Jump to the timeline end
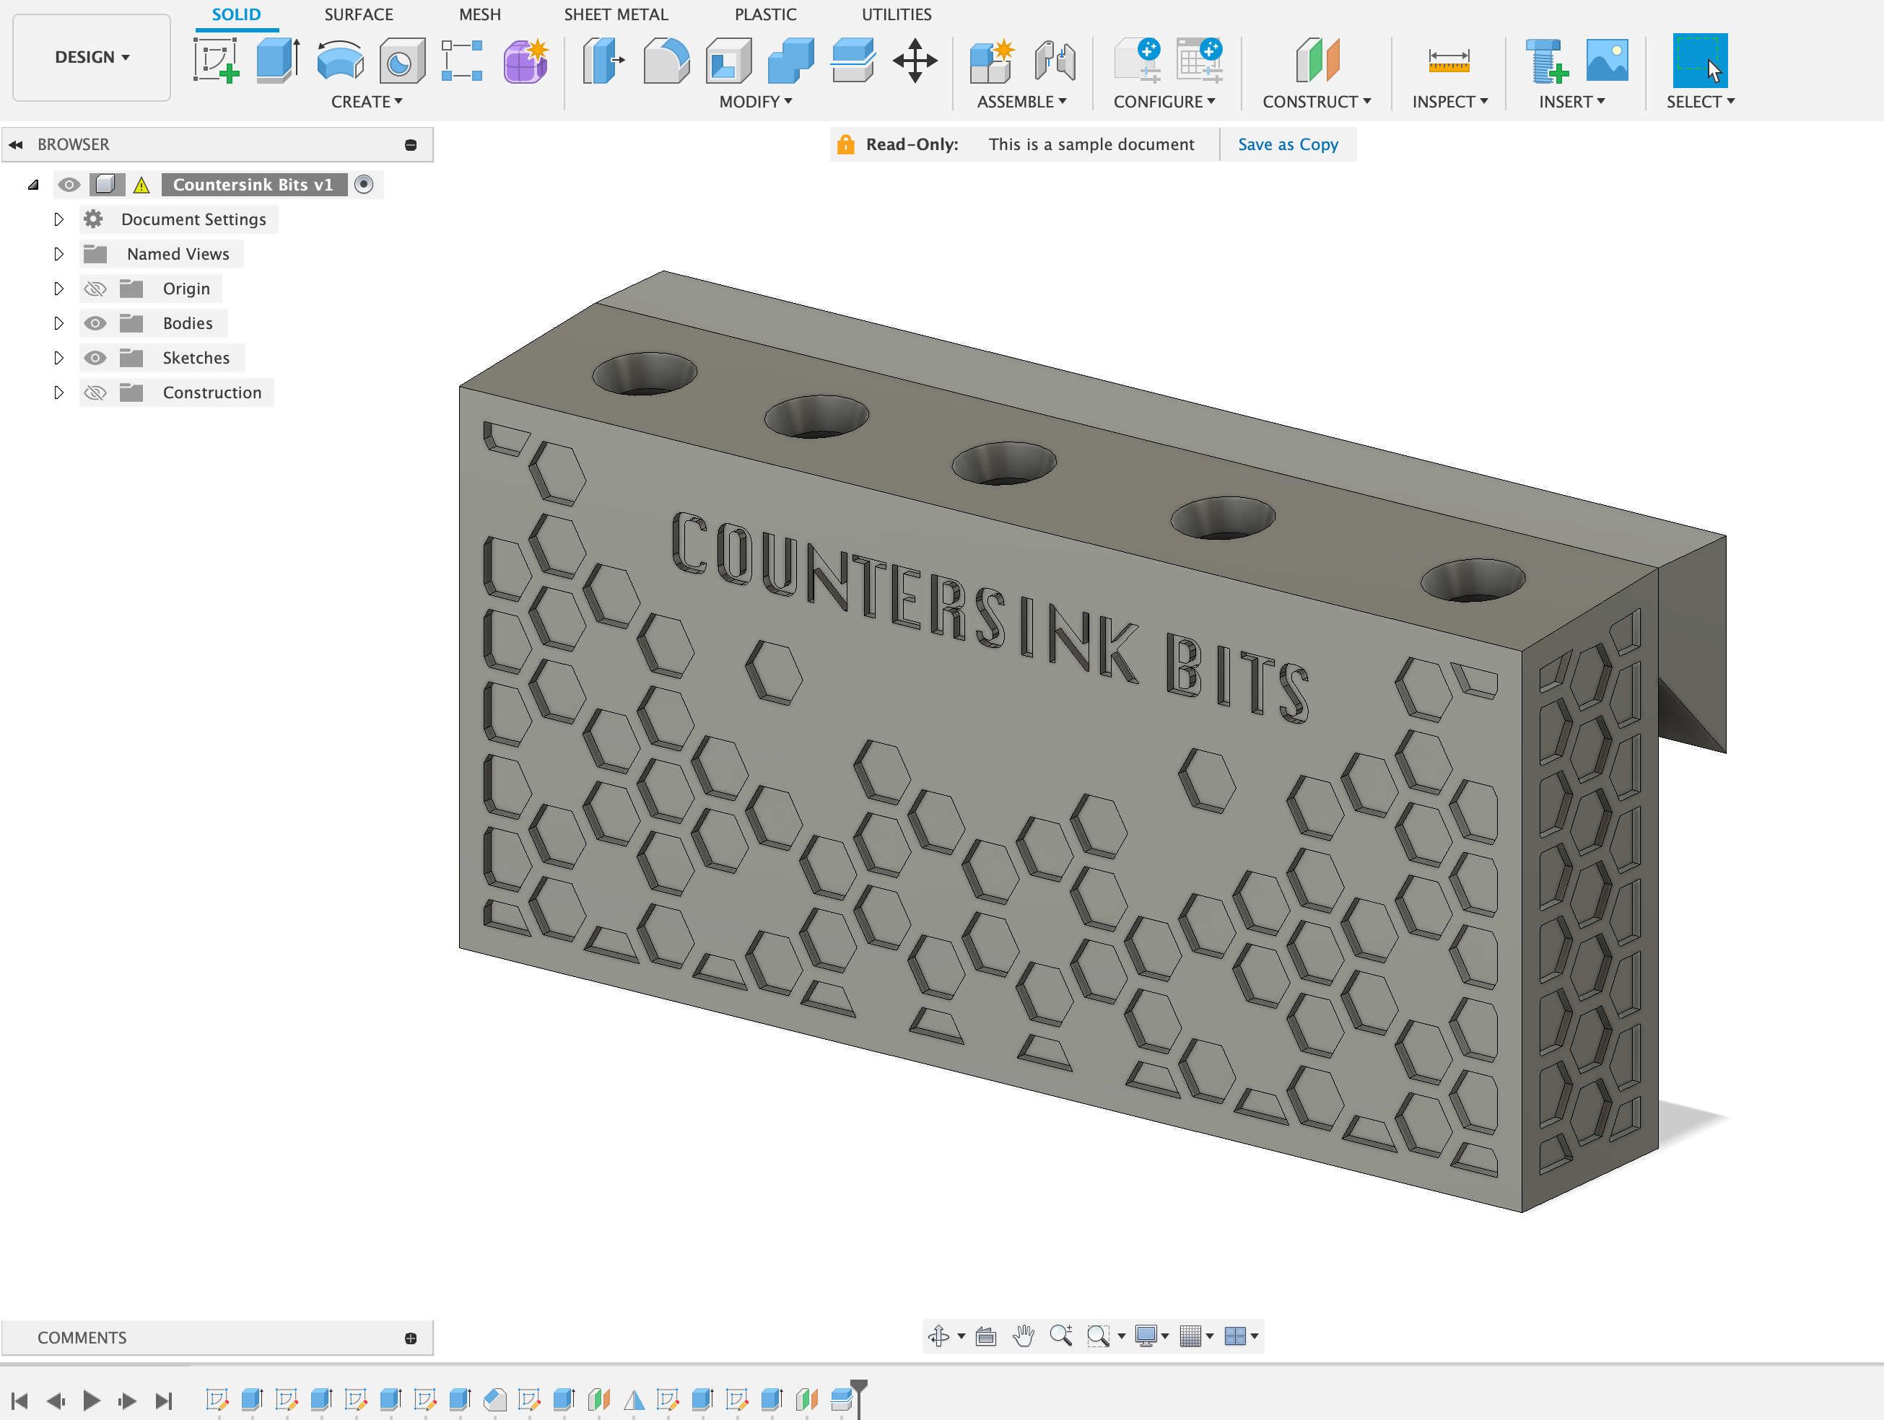Viewport: 1884px width, 1420px height. point(164,1401)
